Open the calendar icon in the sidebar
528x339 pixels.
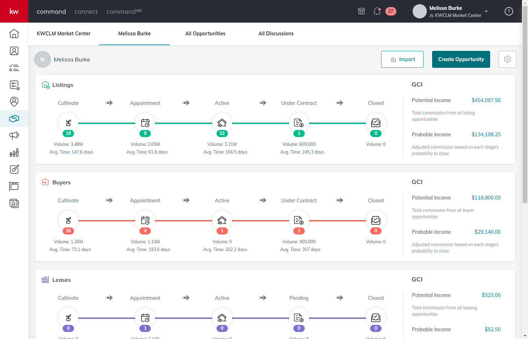point(14,186)
